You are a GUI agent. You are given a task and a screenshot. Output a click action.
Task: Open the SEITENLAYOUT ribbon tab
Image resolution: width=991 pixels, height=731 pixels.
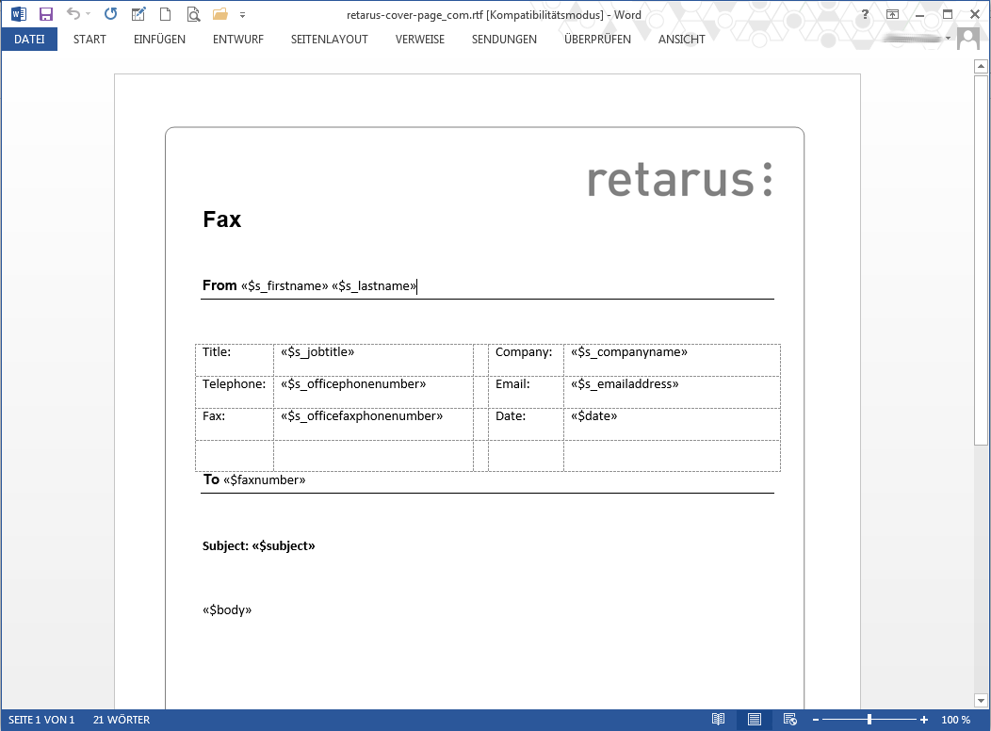pos(329,40)
